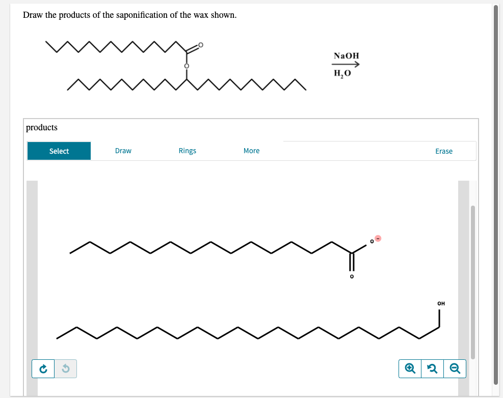
Task: Click an empty area of the drawing canvas
Action: click(204, 204)
